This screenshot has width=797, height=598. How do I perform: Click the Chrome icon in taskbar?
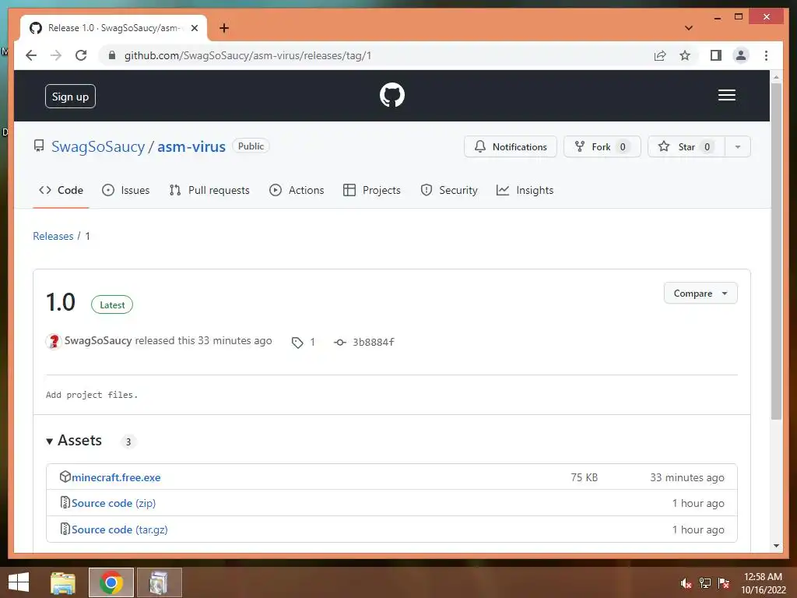[x=111, y=582]
